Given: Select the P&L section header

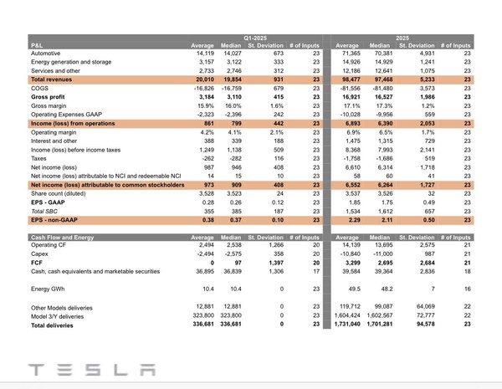Looking at the screenshot, I should pyautogui.click(x=38, y=45).
